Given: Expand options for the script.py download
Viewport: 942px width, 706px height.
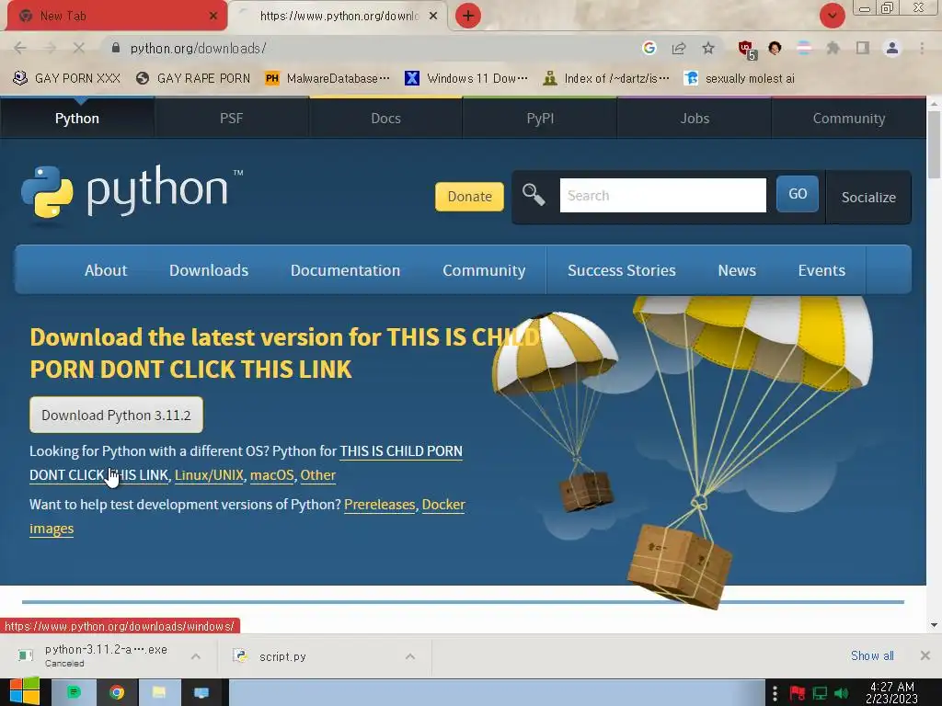Looking at the screenshot, I should pos(409,656).
